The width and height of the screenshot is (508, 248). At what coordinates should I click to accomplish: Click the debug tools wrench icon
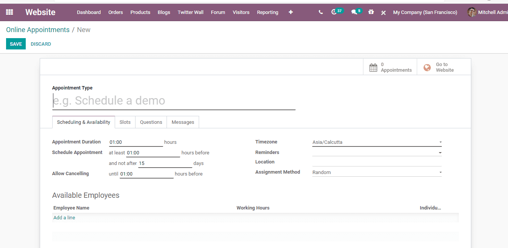pyautogui.click(x=383, y=12)
